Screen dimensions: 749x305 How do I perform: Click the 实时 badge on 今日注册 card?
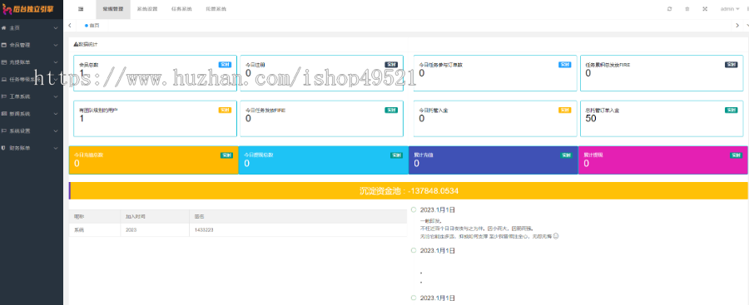pyautogui.click(x=391, y=65)
